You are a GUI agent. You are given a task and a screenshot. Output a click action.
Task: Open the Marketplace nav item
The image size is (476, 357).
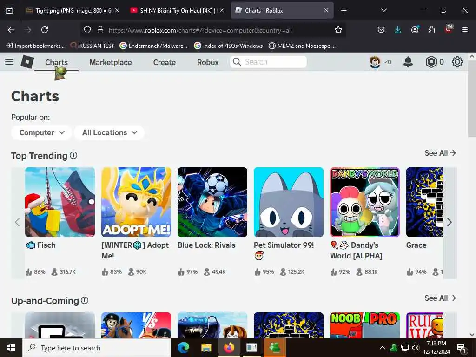111,62
